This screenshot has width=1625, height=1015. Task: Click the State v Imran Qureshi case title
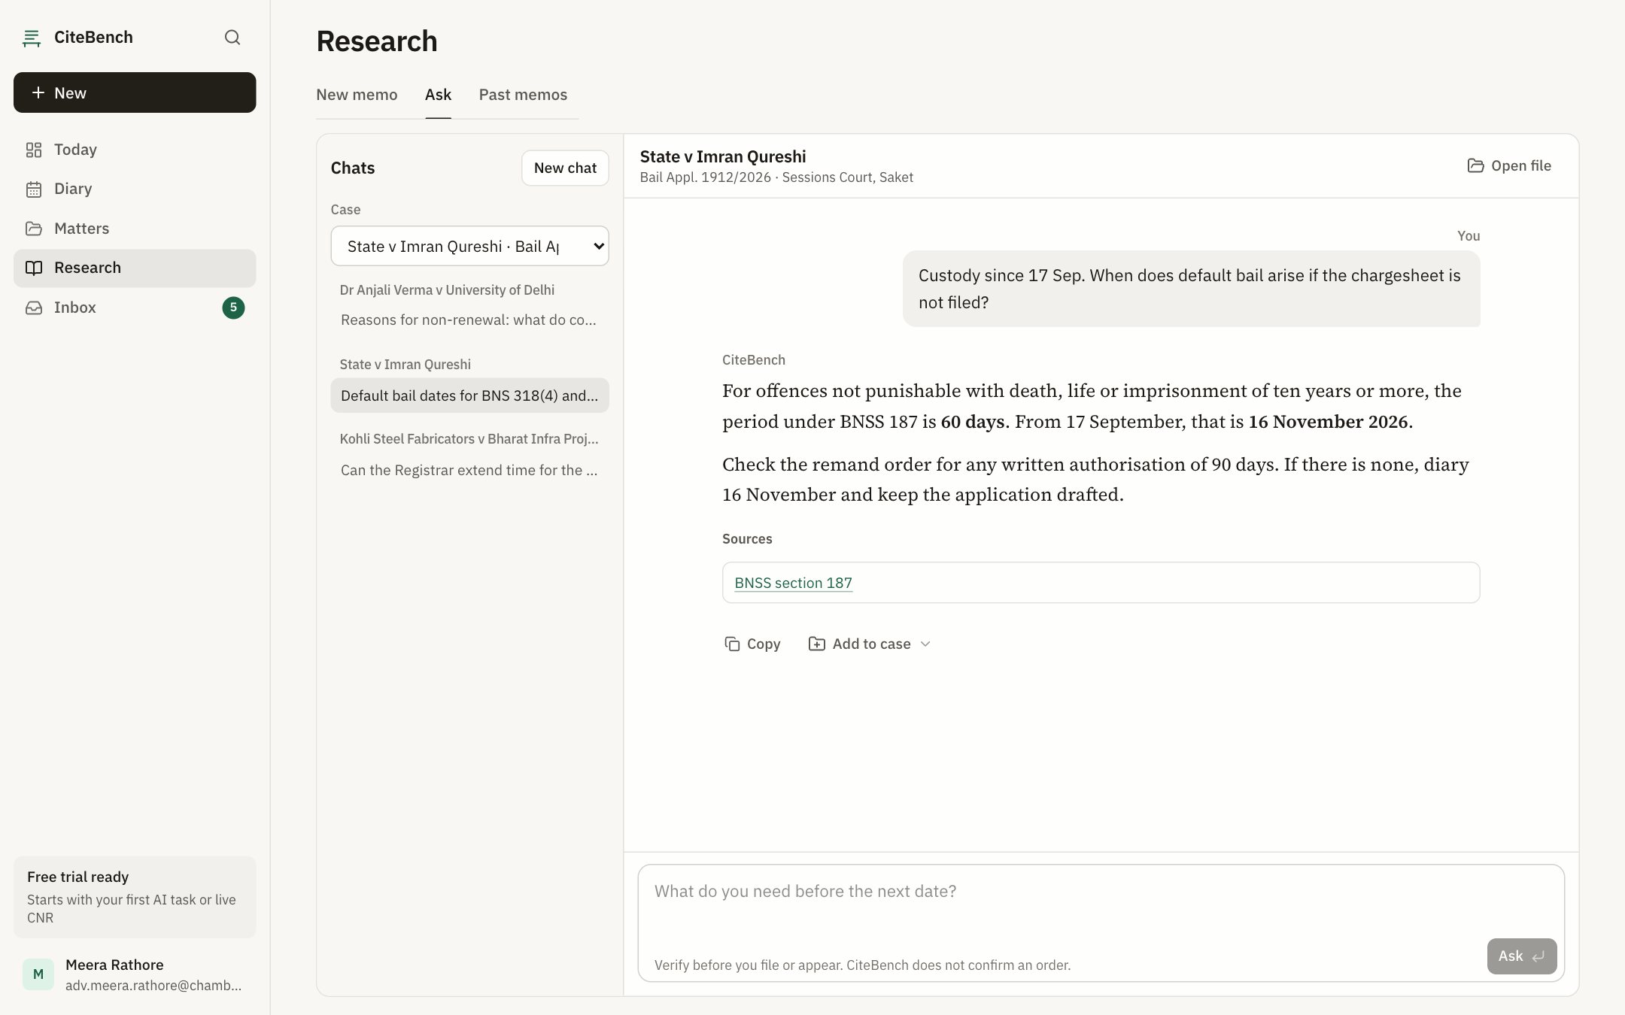[723, 156]
